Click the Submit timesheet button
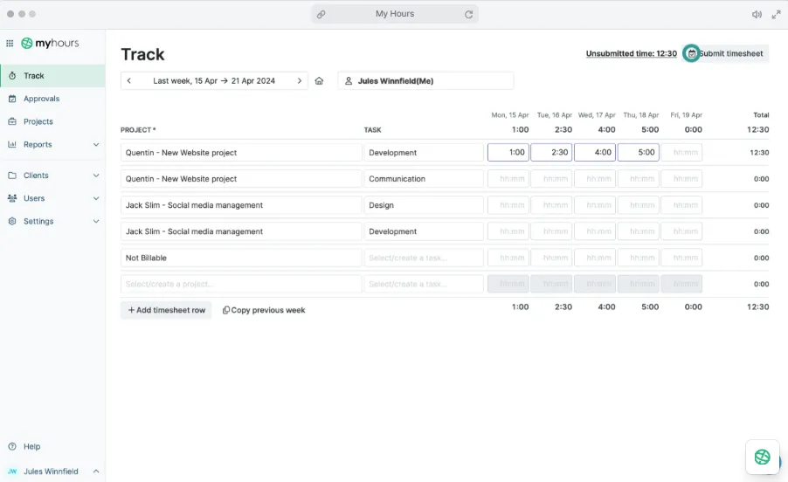 click(x=726, y=54)
